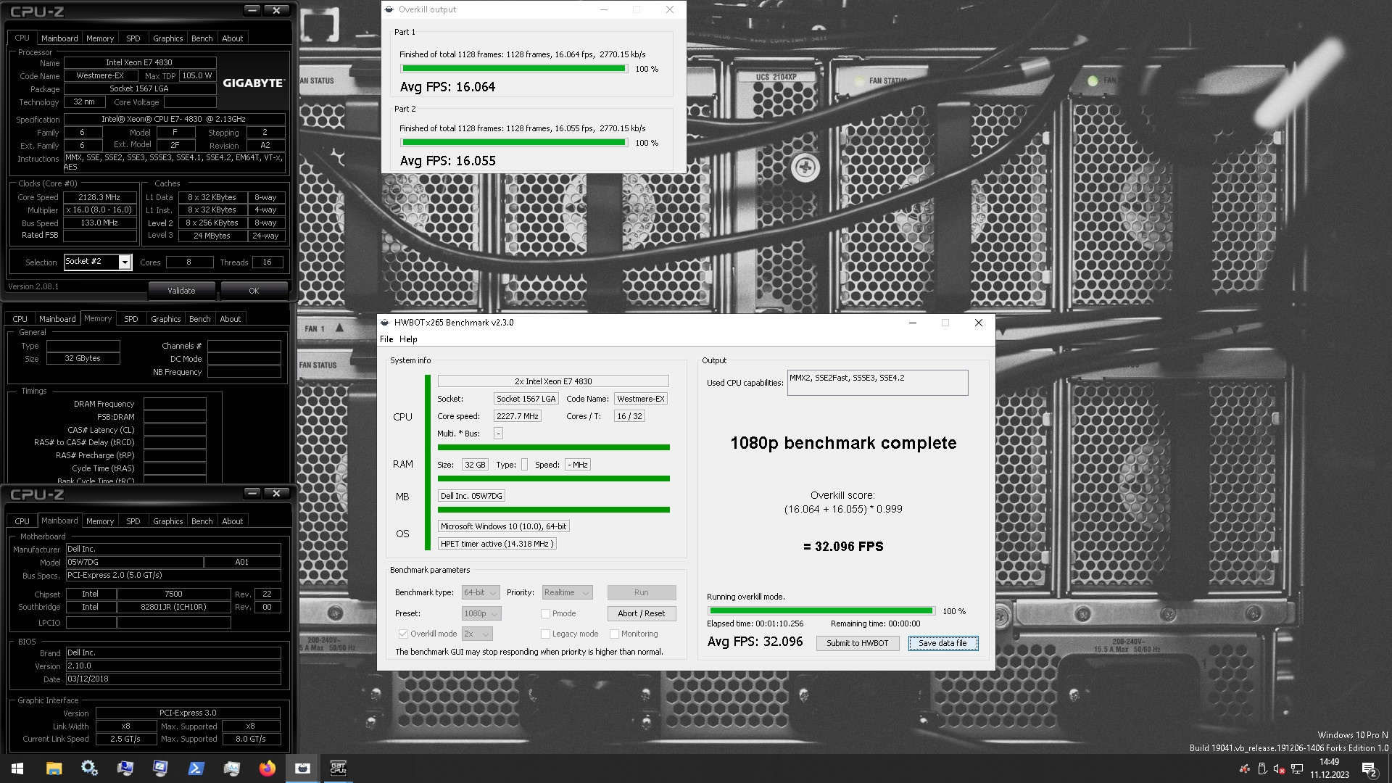Click the Abort / Reset button
This screenshot has width=1392, height=783.
coord(642,613)
